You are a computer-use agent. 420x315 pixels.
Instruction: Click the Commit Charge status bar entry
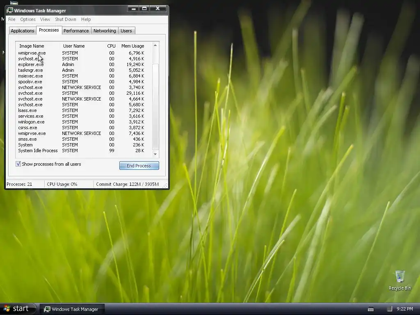point(127,184)
